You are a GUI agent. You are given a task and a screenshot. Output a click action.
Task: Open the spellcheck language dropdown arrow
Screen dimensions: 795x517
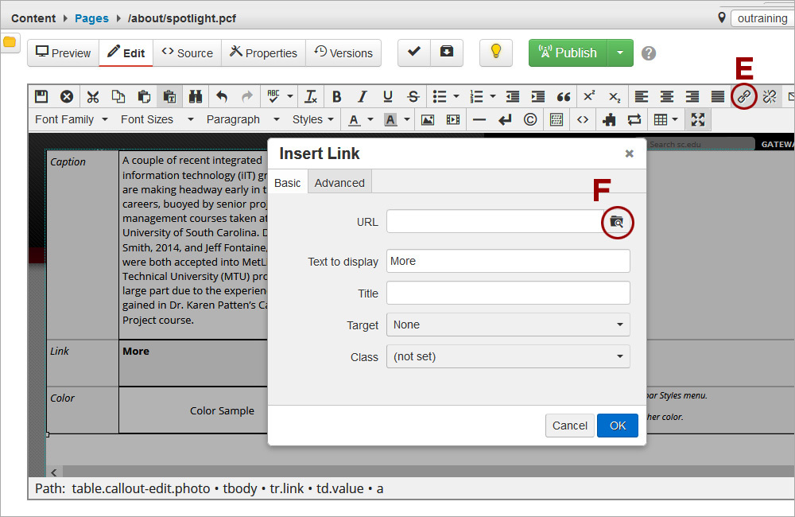coord(290,96)
